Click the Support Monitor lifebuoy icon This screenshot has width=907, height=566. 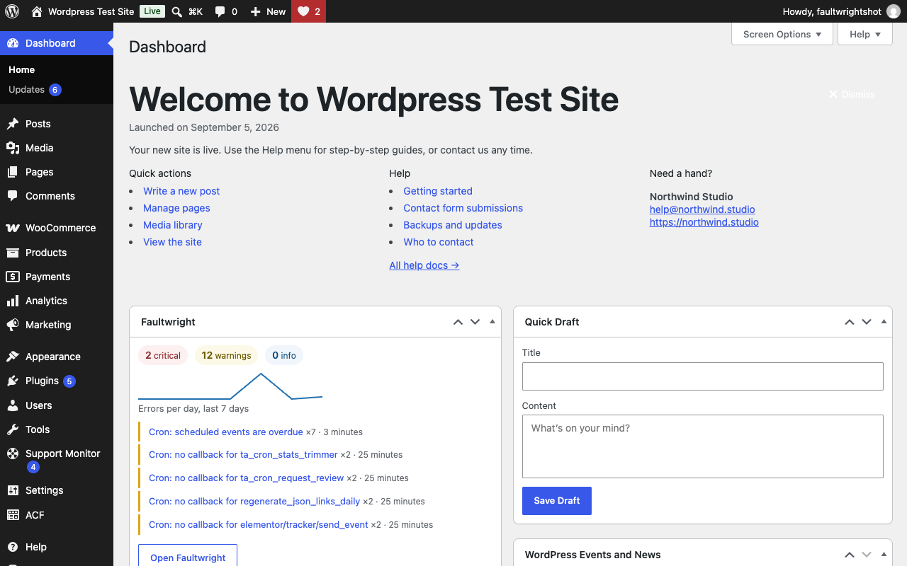tap(13, 454)
